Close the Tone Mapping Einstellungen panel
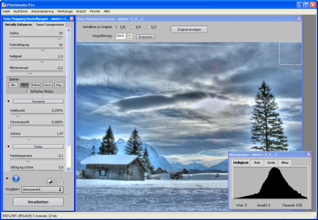The width and height of the screenshot is (318, 220). pyautogui.click(x=72, y=19)
